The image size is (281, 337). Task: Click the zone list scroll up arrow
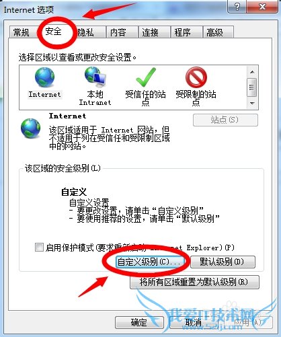252,72
